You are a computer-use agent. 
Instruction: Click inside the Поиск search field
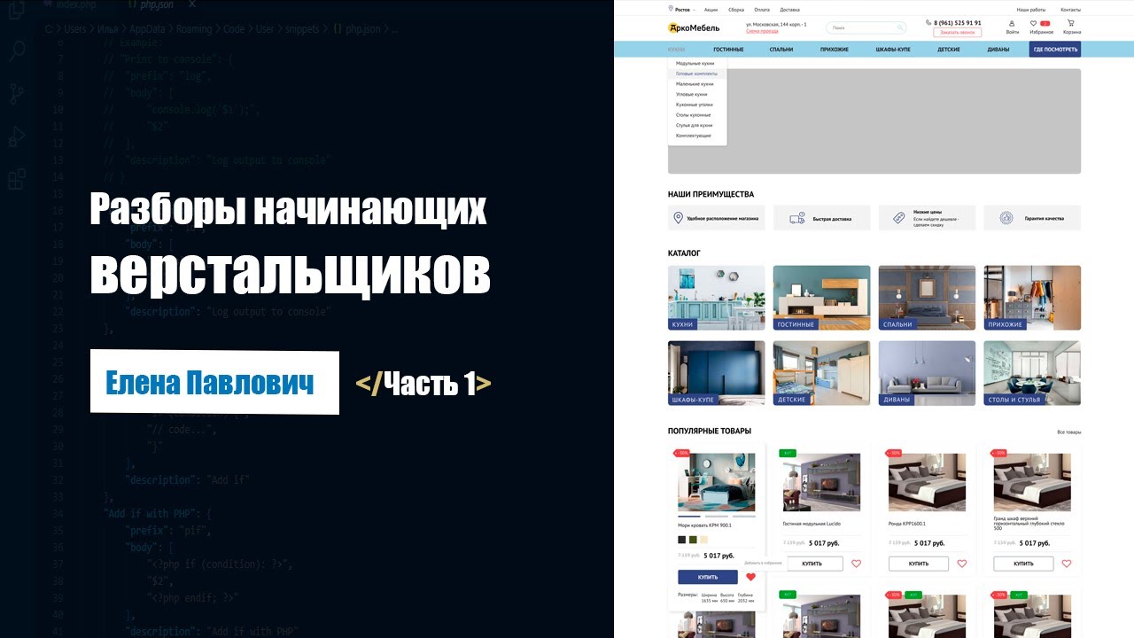(866, 27)
